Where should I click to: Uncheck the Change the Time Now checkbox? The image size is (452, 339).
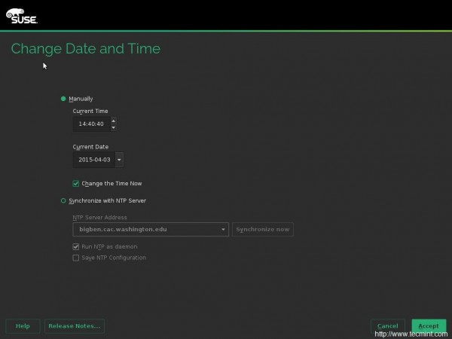[x=76, y=184]
